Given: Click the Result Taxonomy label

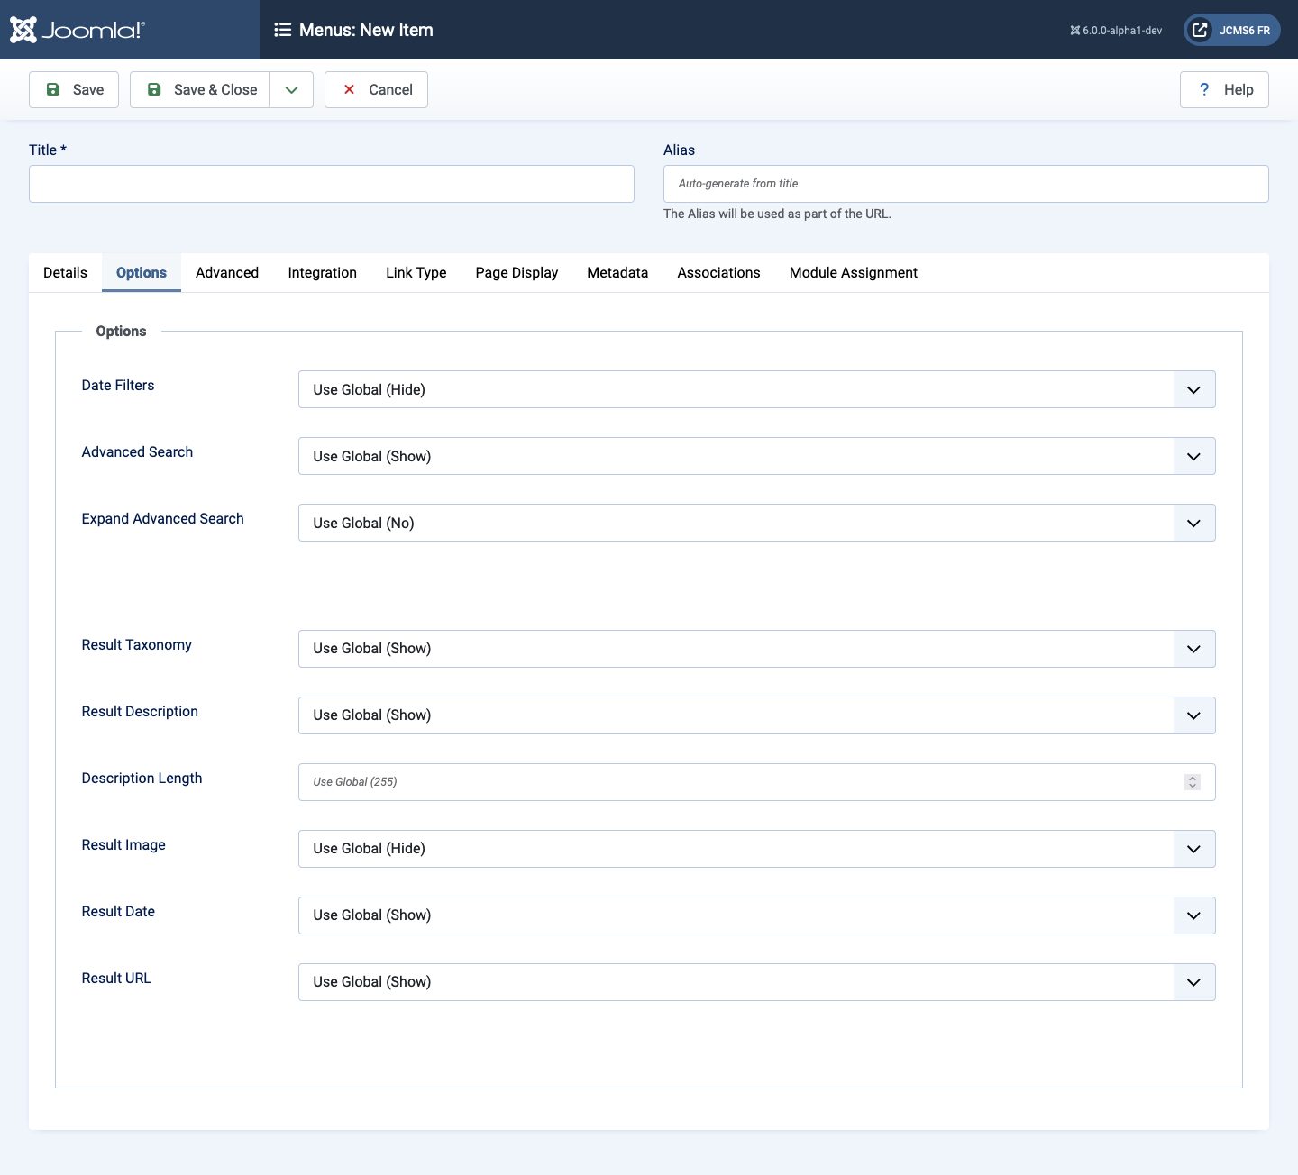Looking at the screenshot, I should tap(137, 644).
